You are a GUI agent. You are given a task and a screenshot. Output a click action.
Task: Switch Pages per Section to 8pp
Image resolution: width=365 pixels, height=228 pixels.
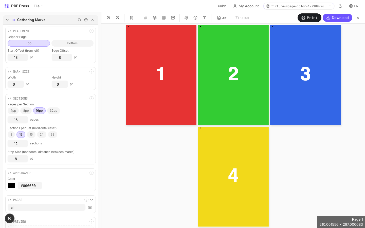(26, 111)
